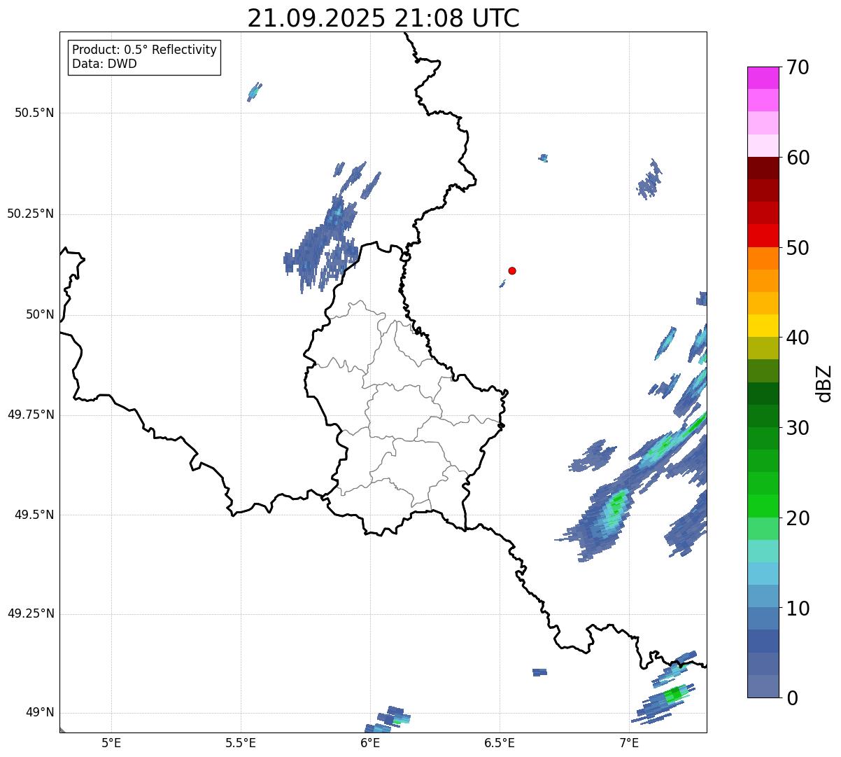Click the 50.5°N latitude label

tap(34, 113)
